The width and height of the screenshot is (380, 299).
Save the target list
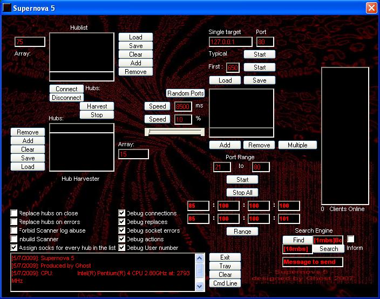pyautogui.click(x=260, y=80)
